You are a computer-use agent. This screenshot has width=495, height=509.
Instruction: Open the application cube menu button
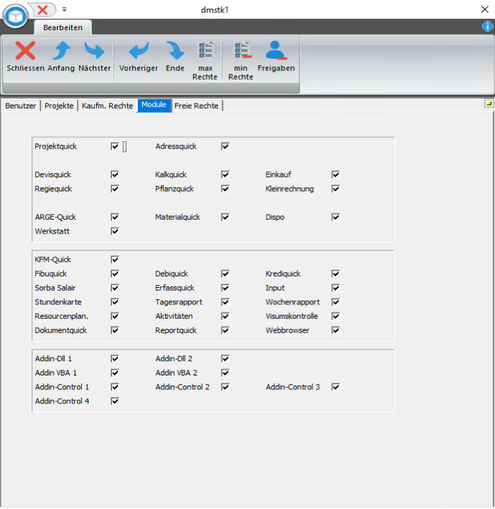tap(15, 16)
